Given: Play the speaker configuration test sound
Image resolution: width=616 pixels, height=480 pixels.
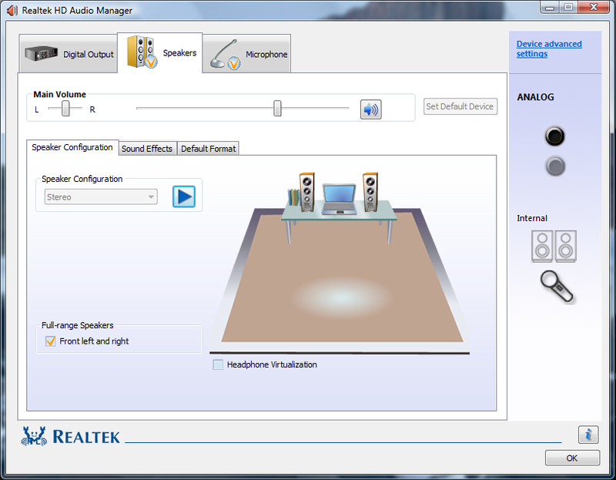Looking at the screenshot, I should (x=184, y=196).
